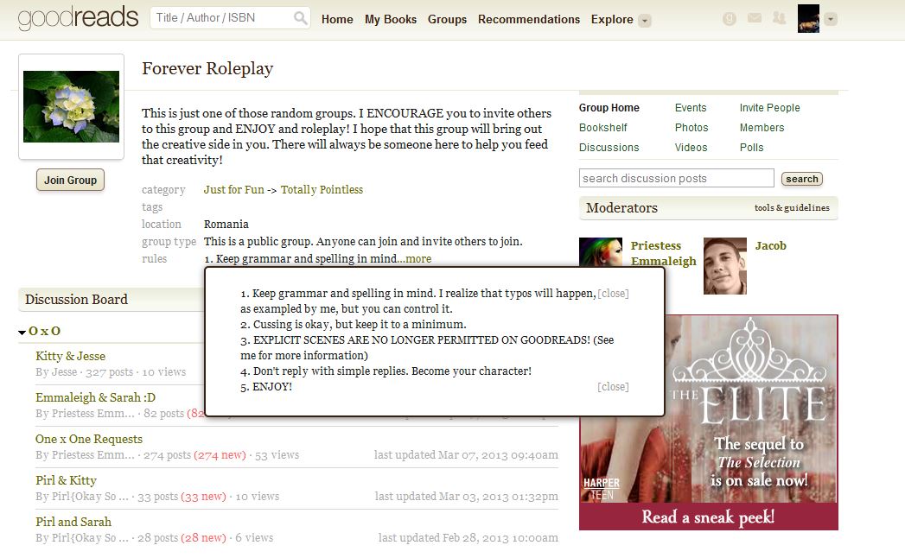Click the Romania location text
Viewport: 905px width, 558px height.
226,224
